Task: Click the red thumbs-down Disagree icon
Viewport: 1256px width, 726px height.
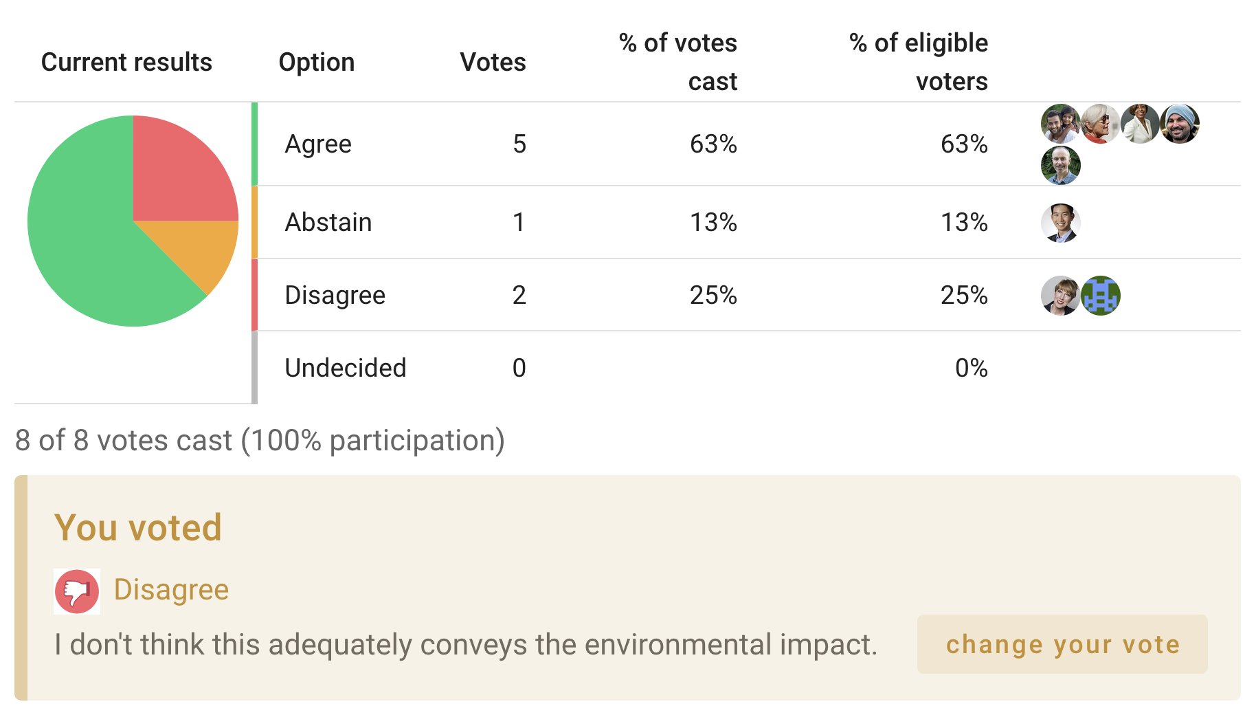Action: (77, 591)
